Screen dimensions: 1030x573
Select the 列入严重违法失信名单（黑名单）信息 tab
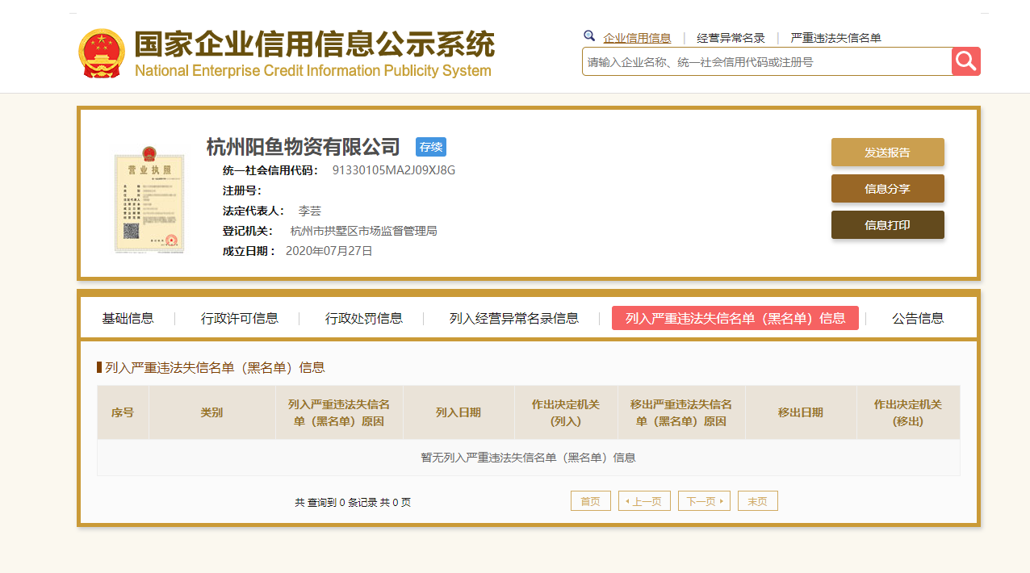(735, 318)
